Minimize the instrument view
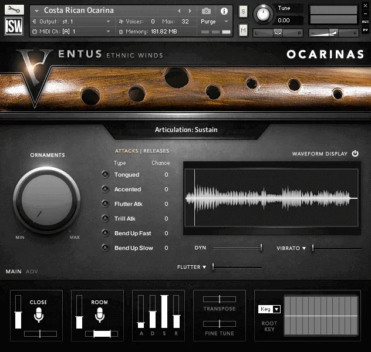 [x=365, y=13]
